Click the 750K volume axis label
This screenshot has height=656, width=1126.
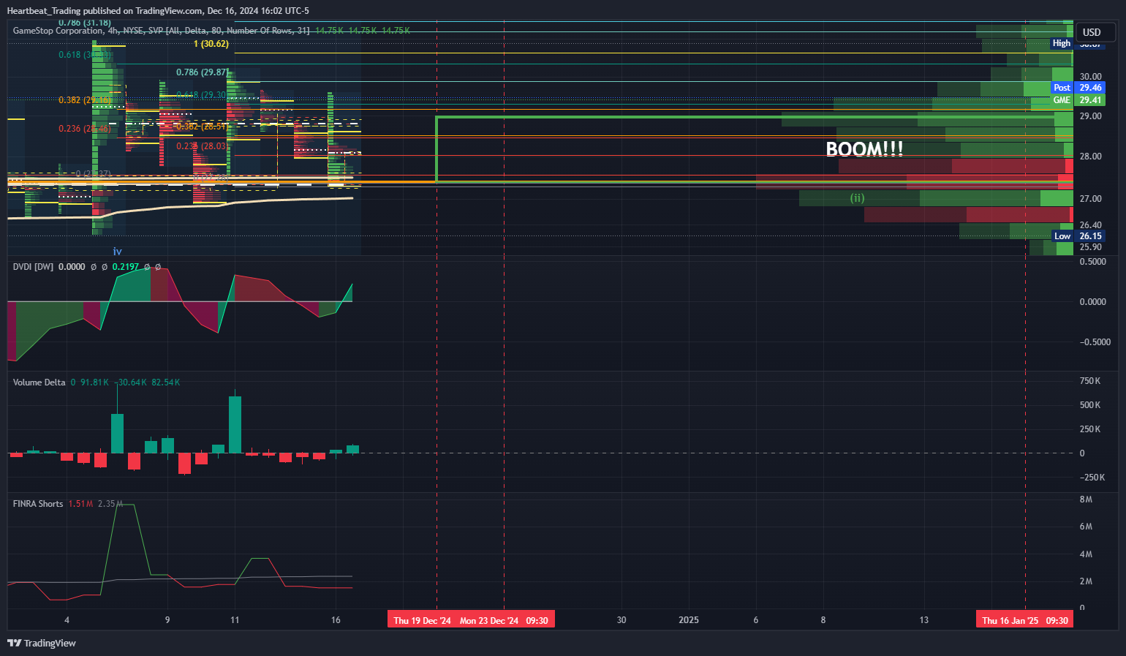click(x=1090, y=381)
